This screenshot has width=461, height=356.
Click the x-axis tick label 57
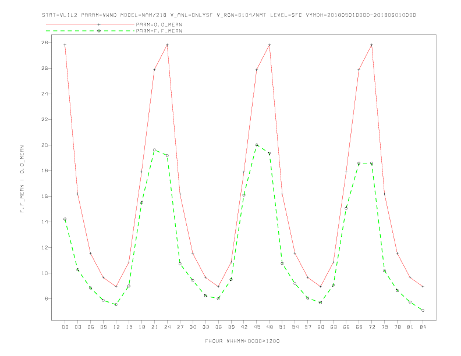click(x=308, y=327)
